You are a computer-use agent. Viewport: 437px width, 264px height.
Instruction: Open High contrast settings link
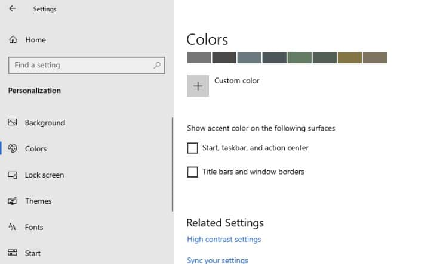[x=224, y=239]
